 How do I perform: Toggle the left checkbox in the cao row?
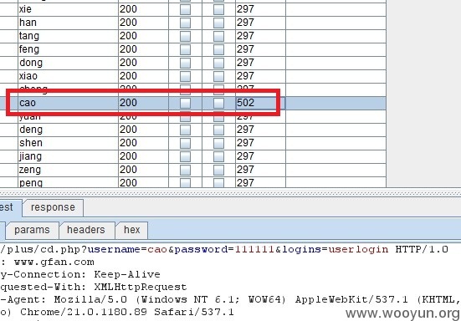185,103
